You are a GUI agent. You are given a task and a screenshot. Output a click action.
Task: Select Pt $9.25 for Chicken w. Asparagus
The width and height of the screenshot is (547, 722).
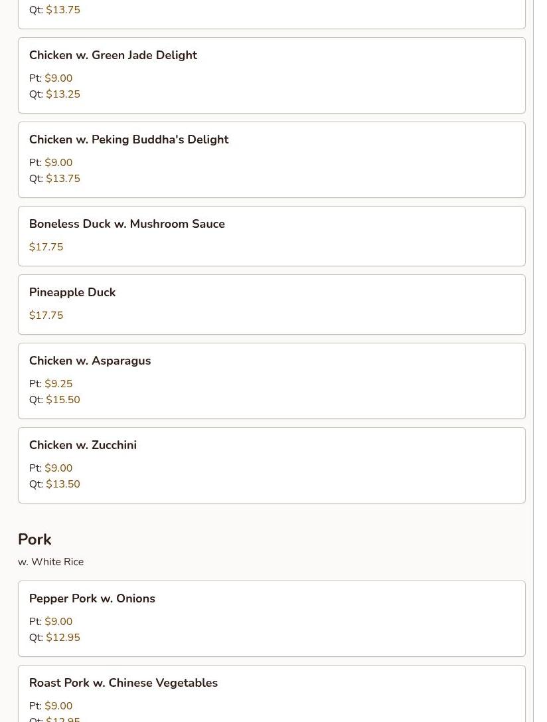[50, 383]
